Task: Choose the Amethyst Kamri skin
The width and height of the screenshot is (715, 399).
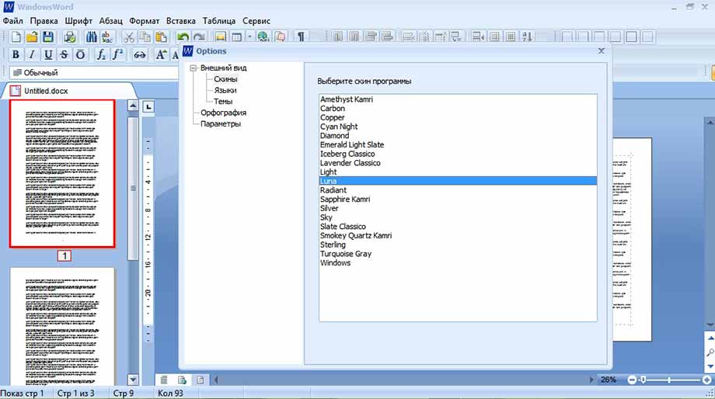Action: (458, 99)
